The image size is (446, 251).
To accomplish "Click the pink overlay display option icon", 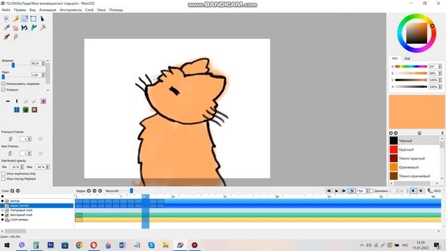I will pyautogui.click(x=43, y=101).
